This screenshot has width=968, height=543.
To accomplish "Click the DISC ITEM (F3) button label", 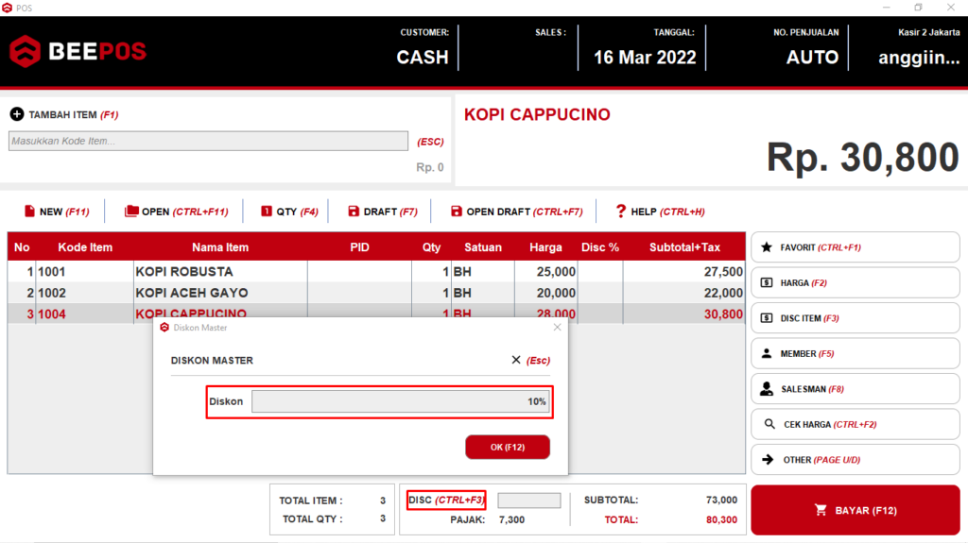I will (809, 318).
